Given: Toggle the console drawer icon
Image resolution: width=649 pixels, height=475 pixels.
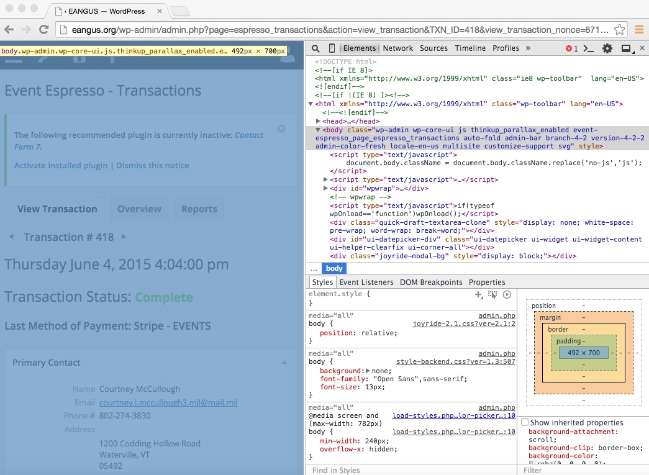Looking at the screenshot, I should [x=588, y=49].
